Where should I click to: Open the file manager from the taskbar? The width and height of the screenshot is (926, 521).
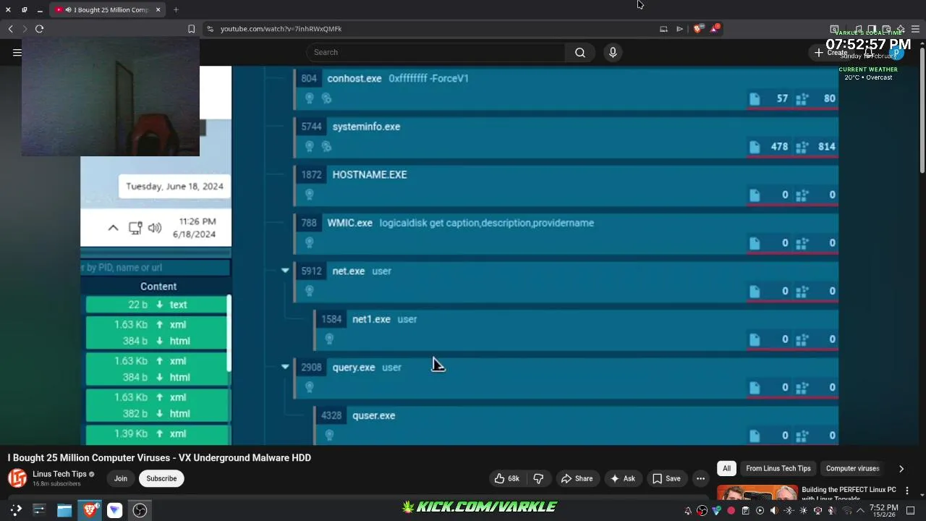64,510
